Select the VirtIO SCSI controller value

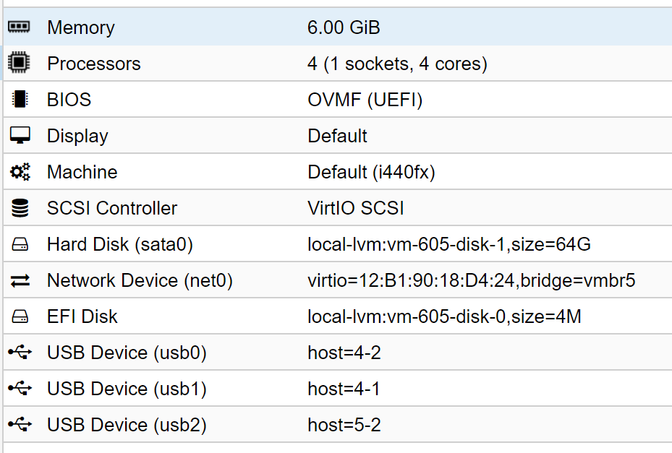coord(356,208)
